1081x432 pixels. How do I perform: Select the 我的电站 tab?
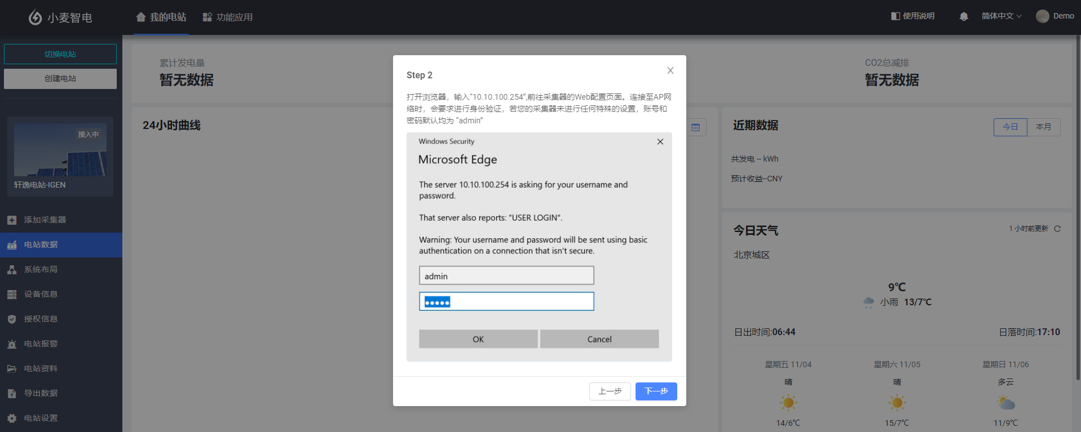pos(161,17)
